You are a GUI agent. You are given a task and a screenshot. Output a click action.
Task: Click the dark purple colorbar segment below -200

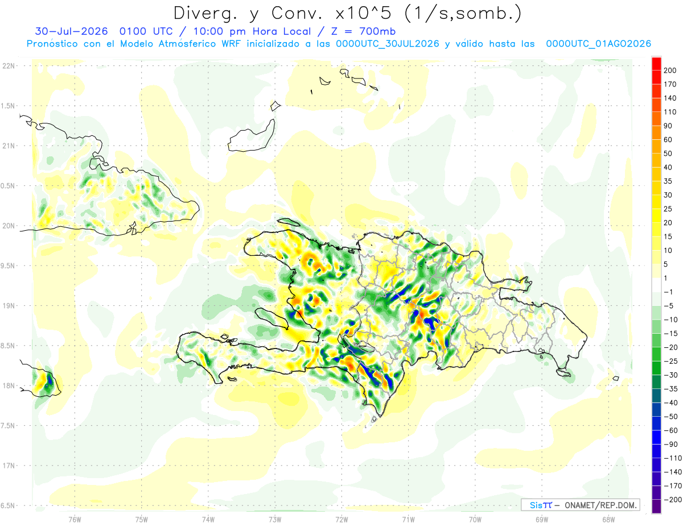[656, 507]
